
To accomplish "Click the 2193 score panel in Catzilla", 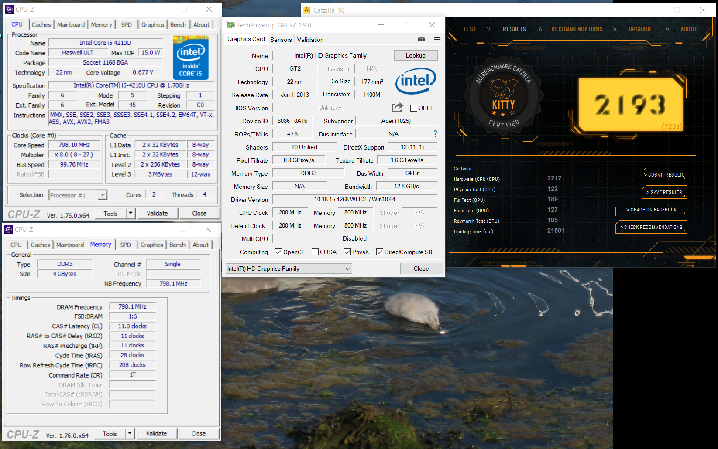I will click(630, 105).
